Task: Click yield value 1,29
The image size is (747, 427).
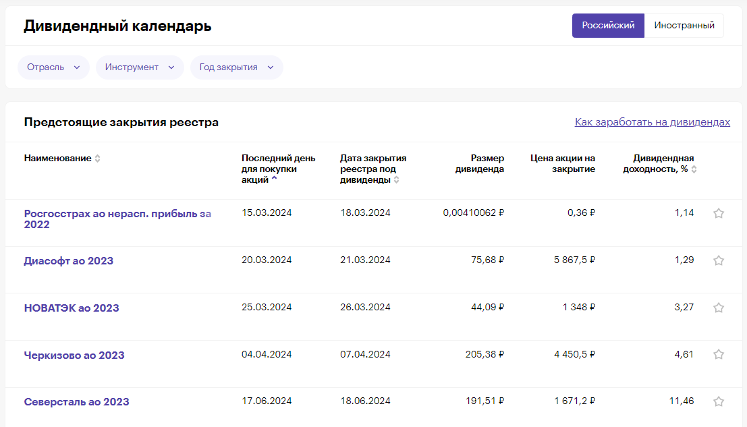Action: [684, 260]
